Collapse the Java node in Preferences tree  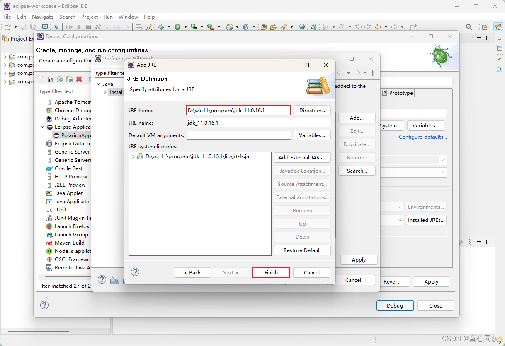click(x=98, y=84)
